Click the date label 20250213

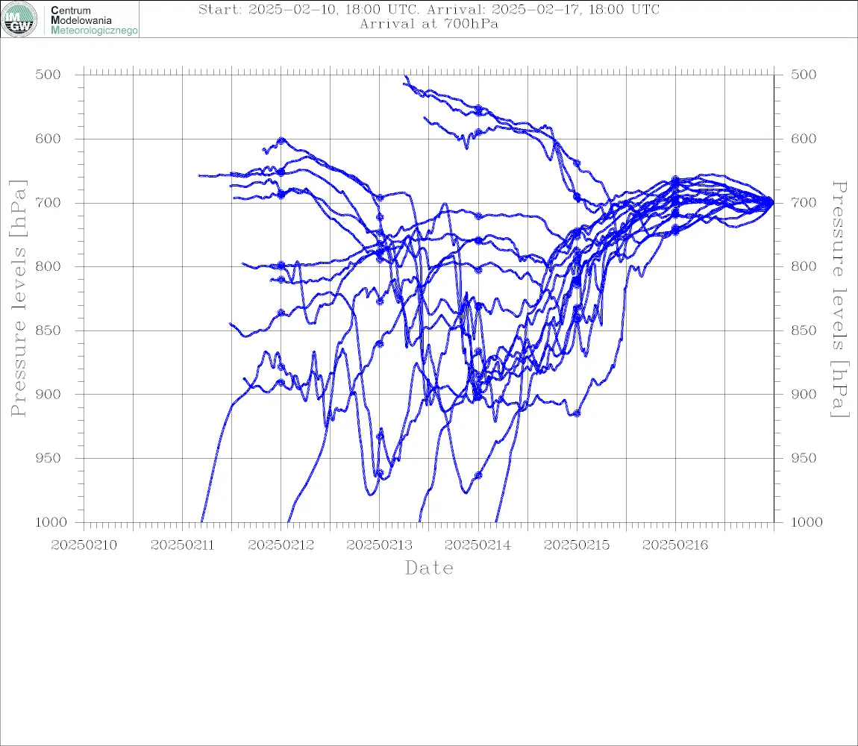point(380,545)
